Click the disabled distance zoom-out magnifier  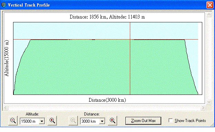(x=73, y=121)
